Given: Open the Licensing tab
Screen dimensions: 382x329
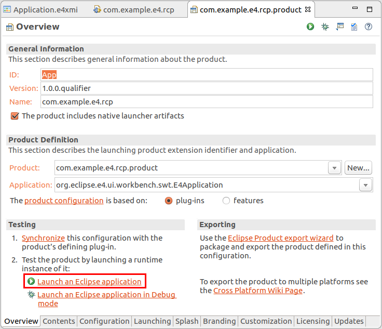Looking at the screenshot, I should click(313, 321).
